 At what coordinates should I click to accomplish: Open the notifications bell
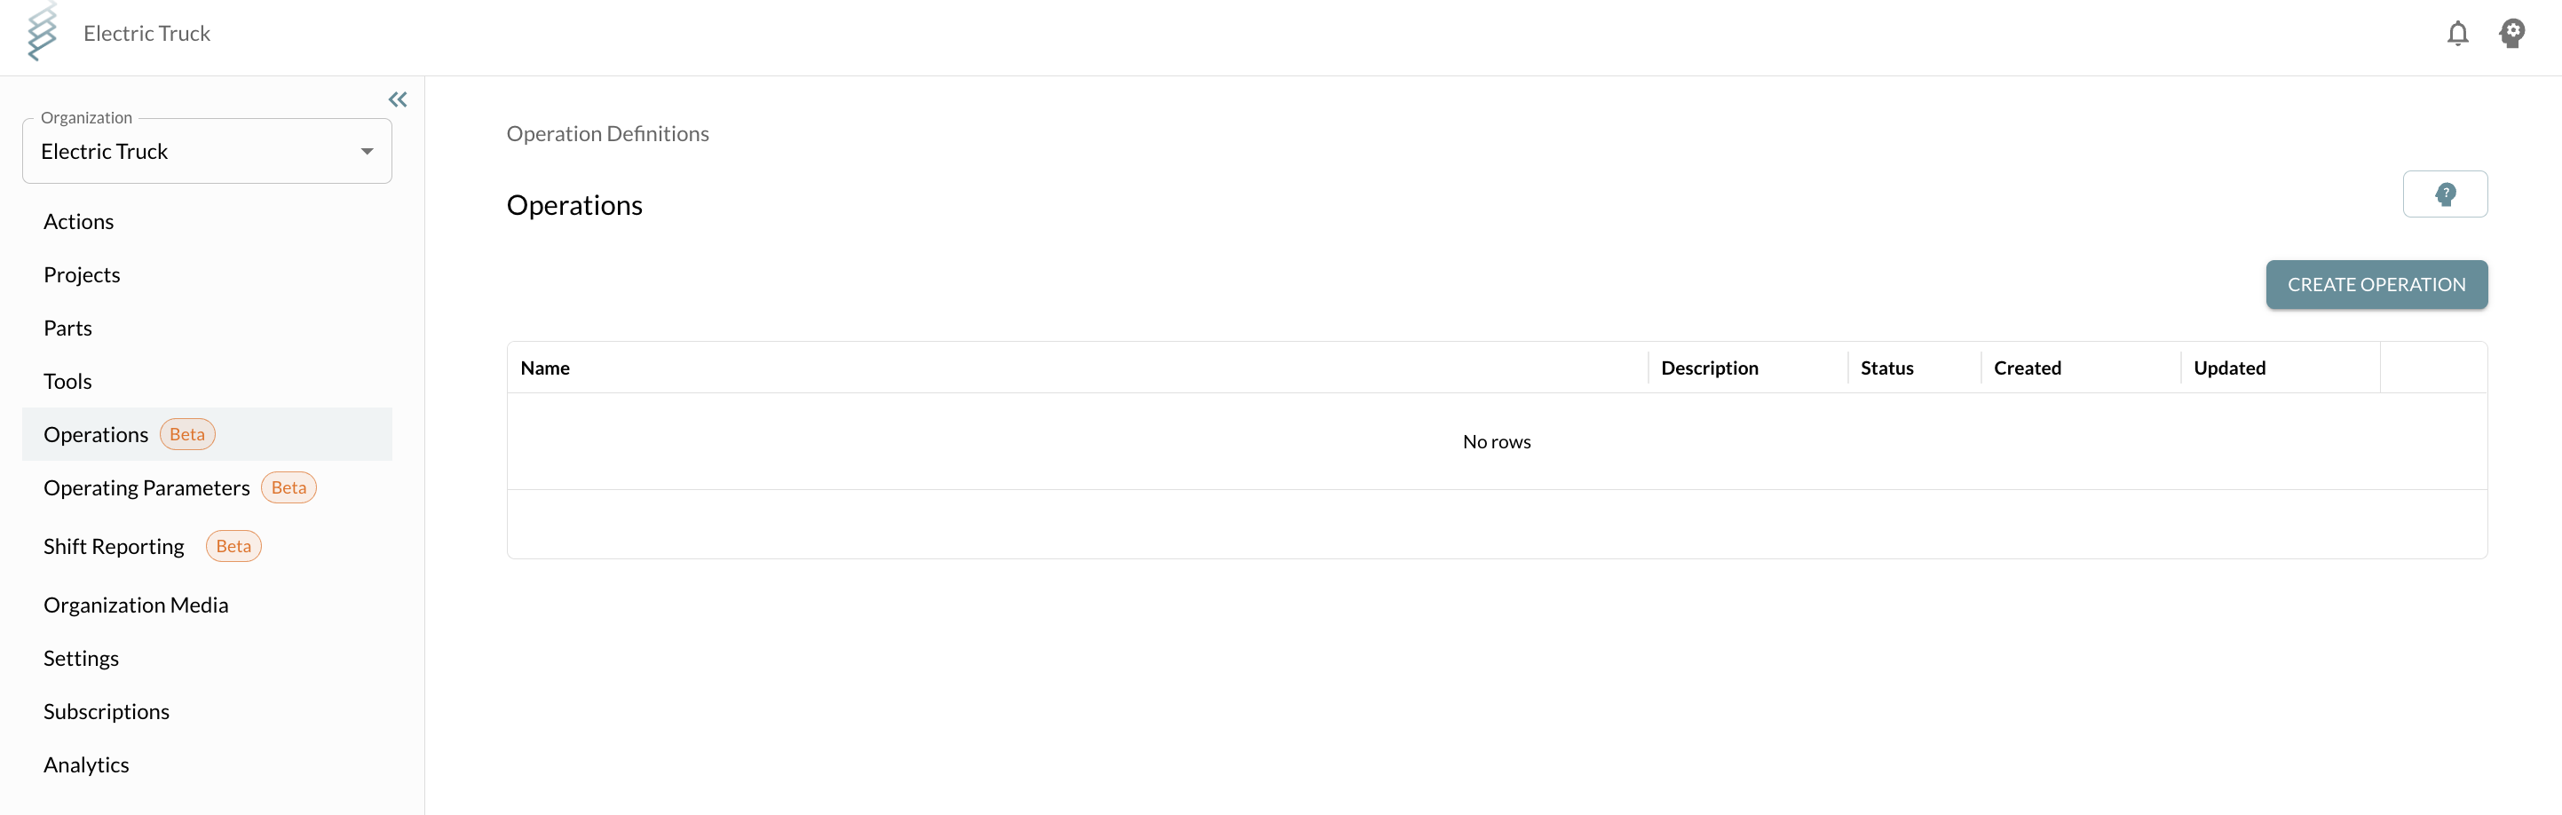point(2456,34)
